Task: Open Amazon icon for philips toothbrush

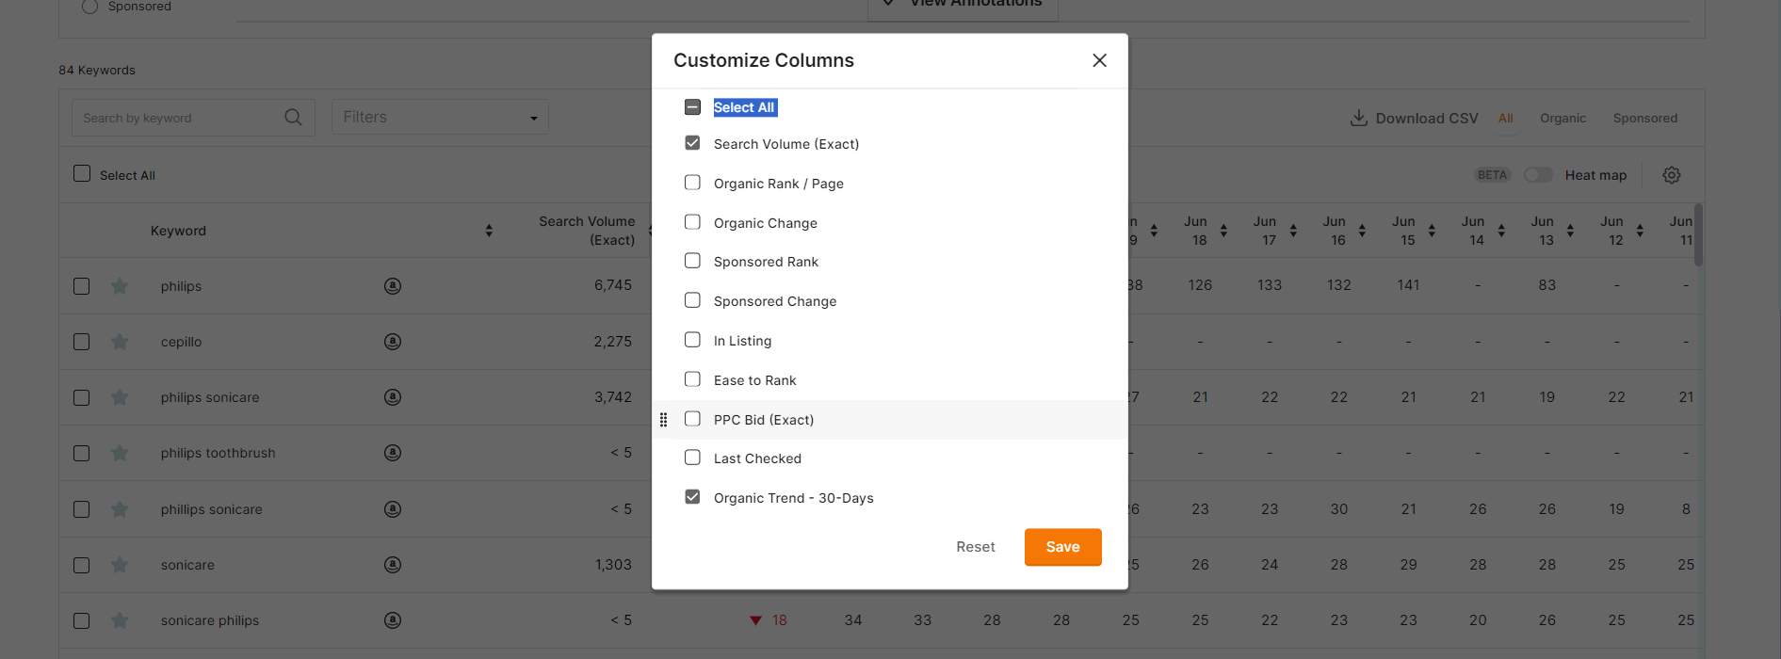Action: click(x=393, y=453)
